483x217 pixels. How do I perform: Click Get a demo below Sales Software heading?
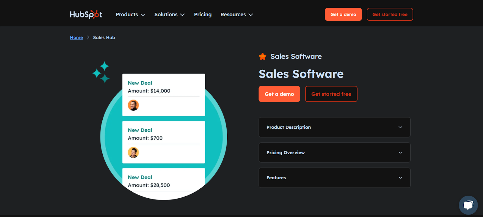(x=279, y=94)
